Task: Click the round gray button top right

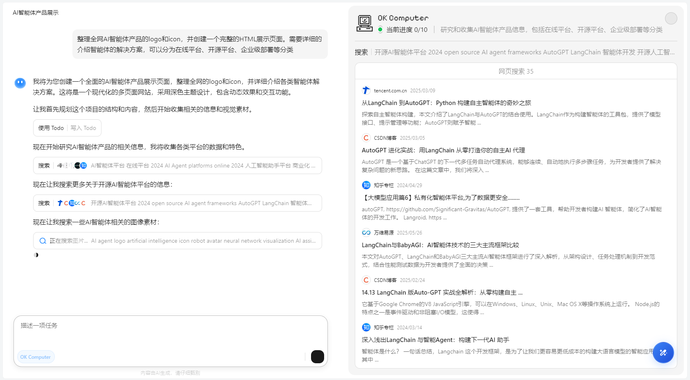Action: [x=671, y=18]
